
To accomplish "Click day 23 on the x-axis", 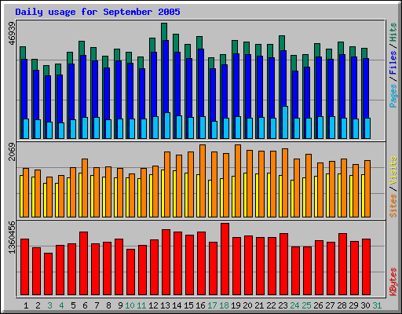I will click(283, 305).
